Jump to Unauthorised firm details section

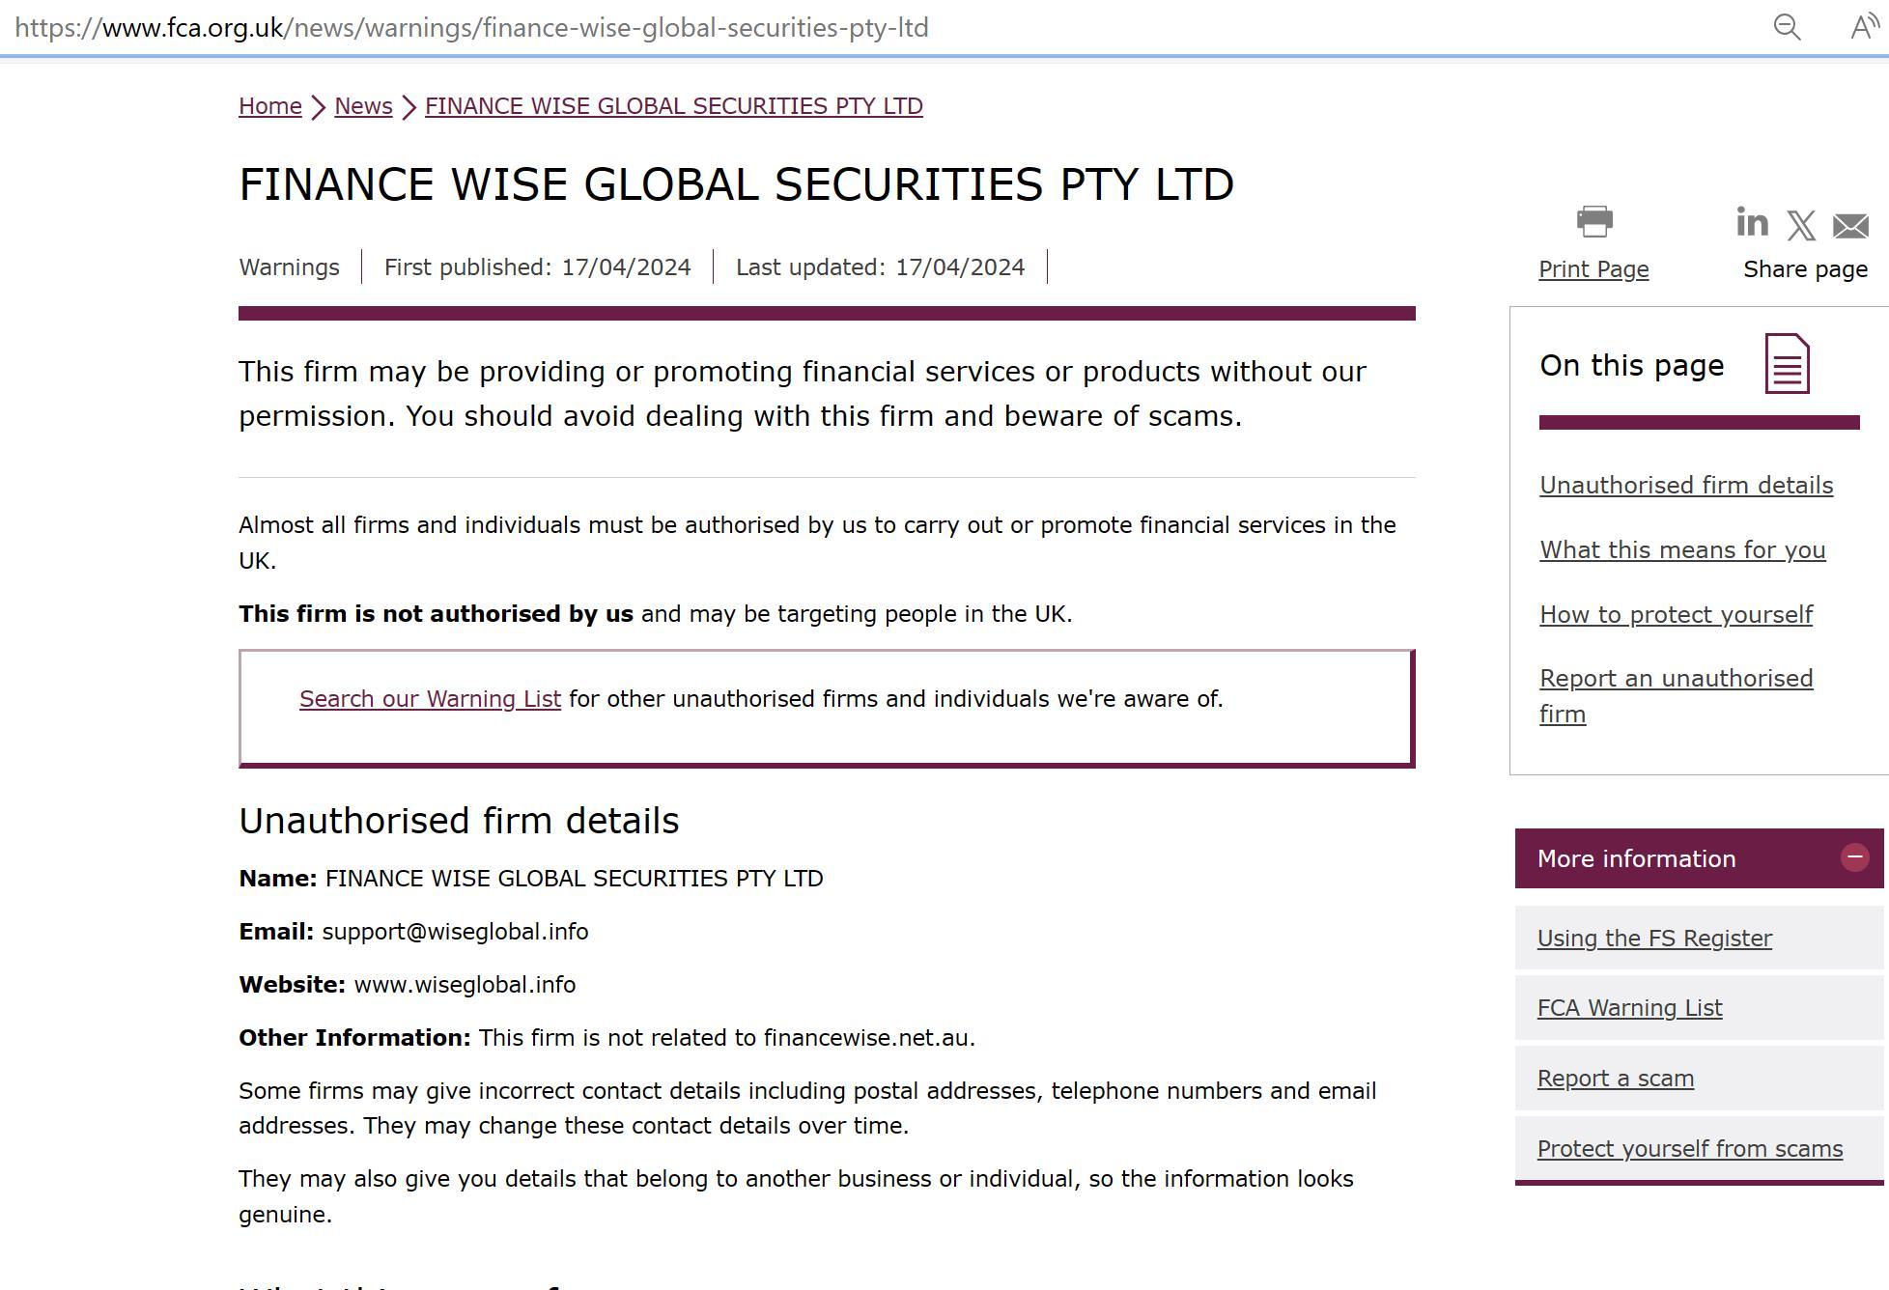click(1686, 486)
